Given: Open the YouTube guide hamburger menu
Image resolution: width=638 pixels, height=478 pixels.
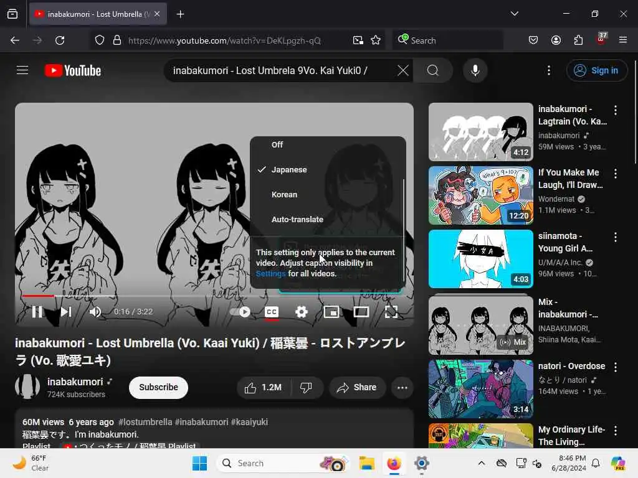Looking at the screenshot, I should point(22,70).
